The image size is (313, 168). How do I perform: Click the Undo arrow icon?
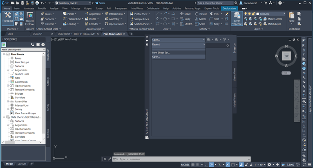[x=42, y=3]
